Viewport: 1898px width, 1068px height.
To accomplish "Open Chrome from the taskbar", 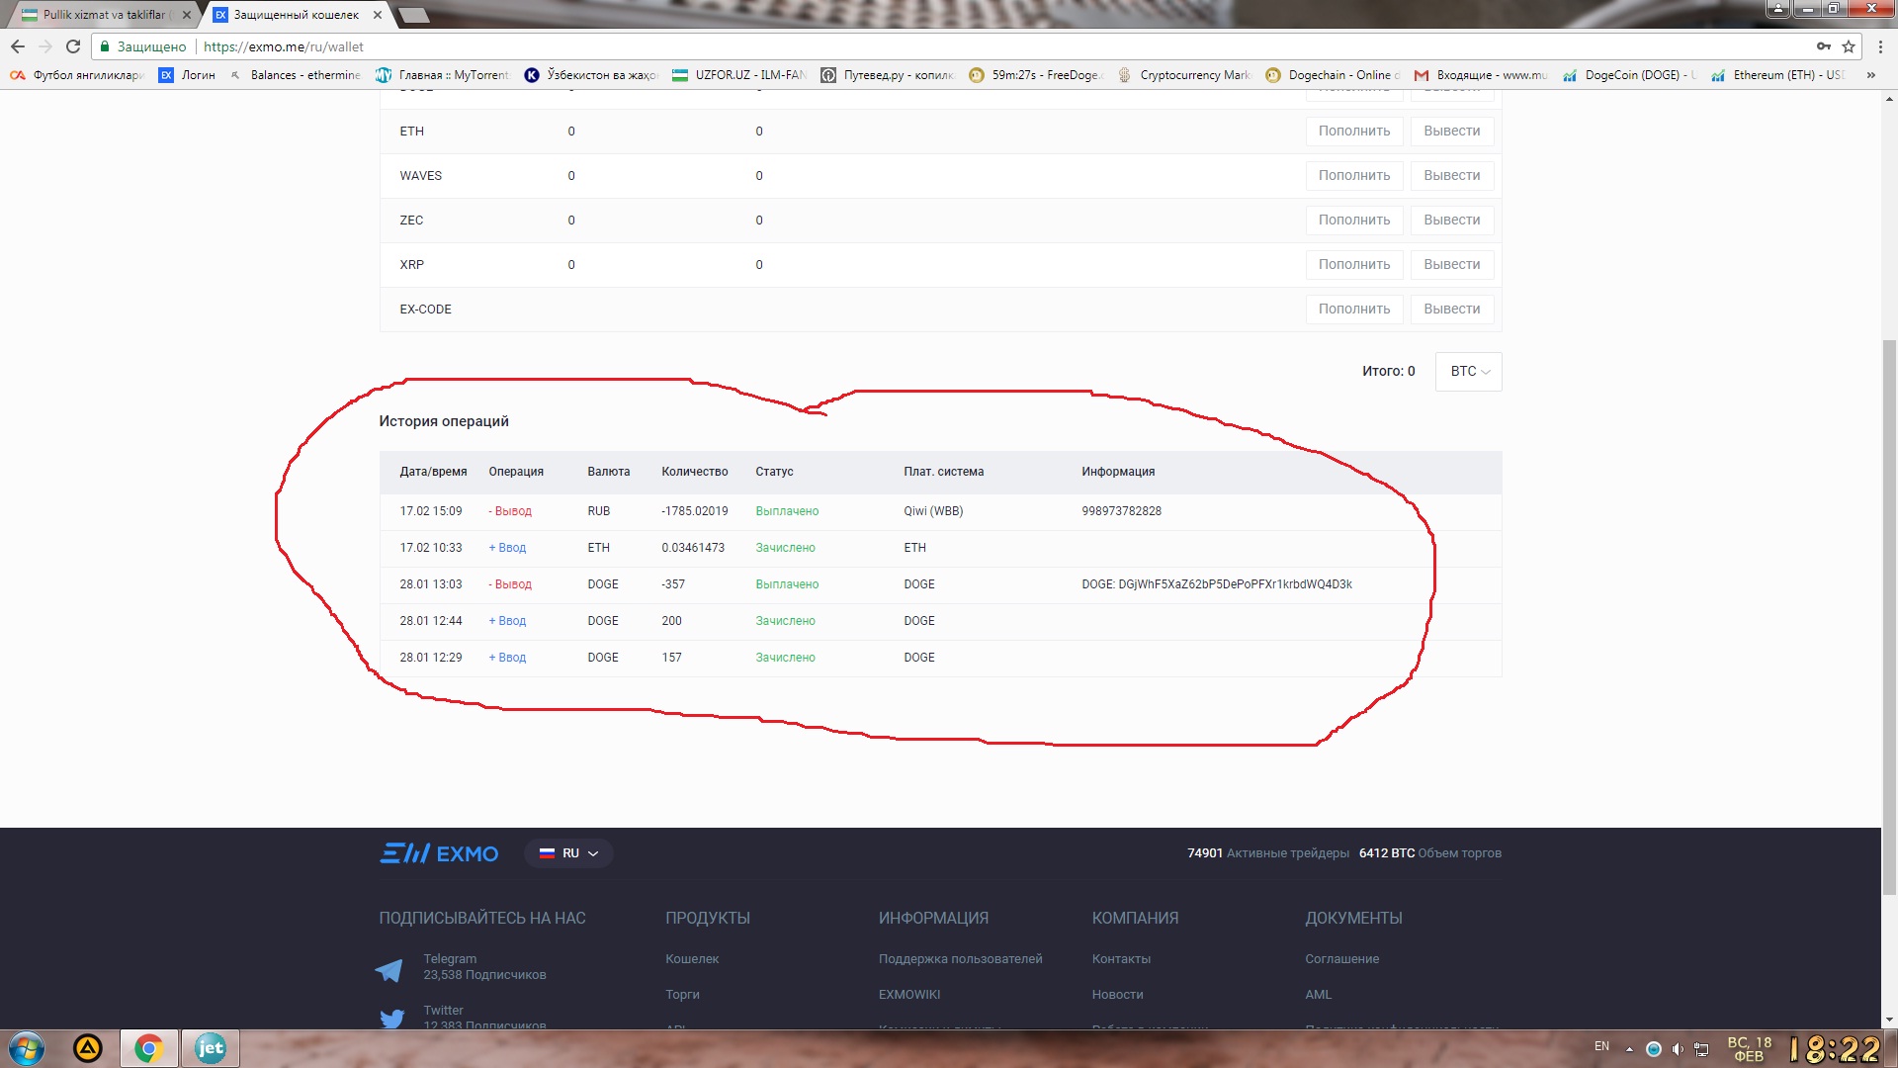I will click(x=148, y=1048).
